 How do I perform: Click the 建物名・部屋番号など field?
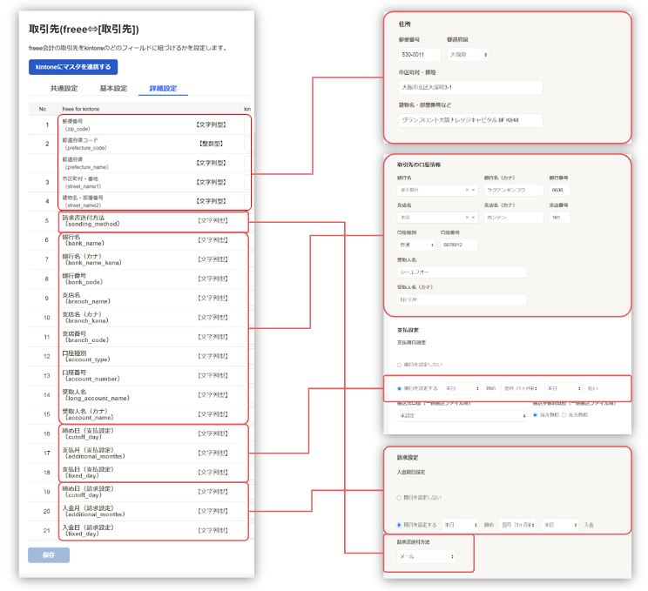(x=470, y=120)
